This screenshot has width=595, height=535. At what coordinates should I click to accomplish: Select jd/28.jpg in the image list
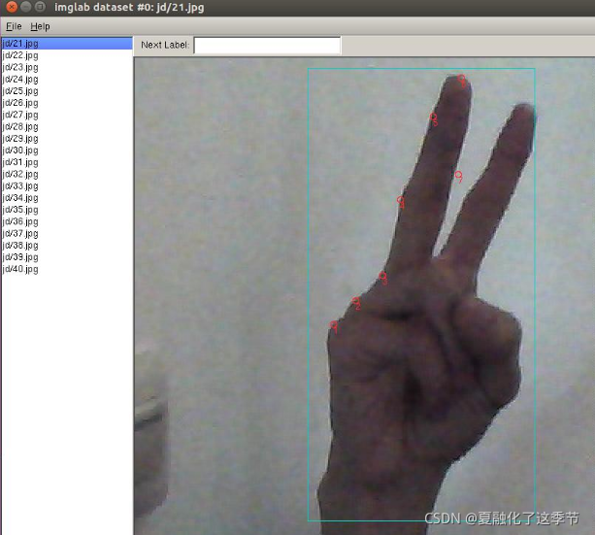[x=67, y=126]
